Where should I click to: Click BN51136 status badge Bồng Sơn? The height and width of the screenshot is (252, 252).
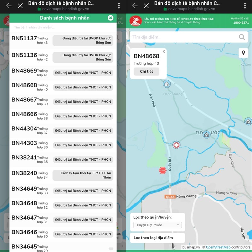[x=83, y=57]
